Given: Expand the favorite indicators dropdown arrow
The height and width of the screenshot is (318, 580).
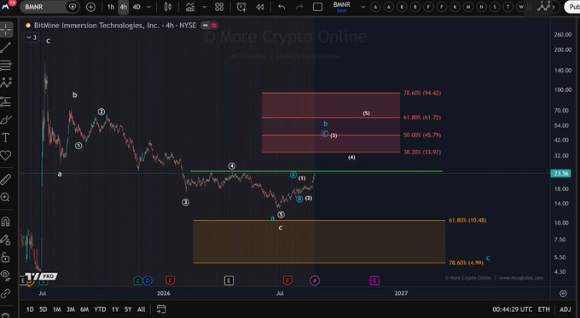Looking at the screenshot, I should click(205, 7).
